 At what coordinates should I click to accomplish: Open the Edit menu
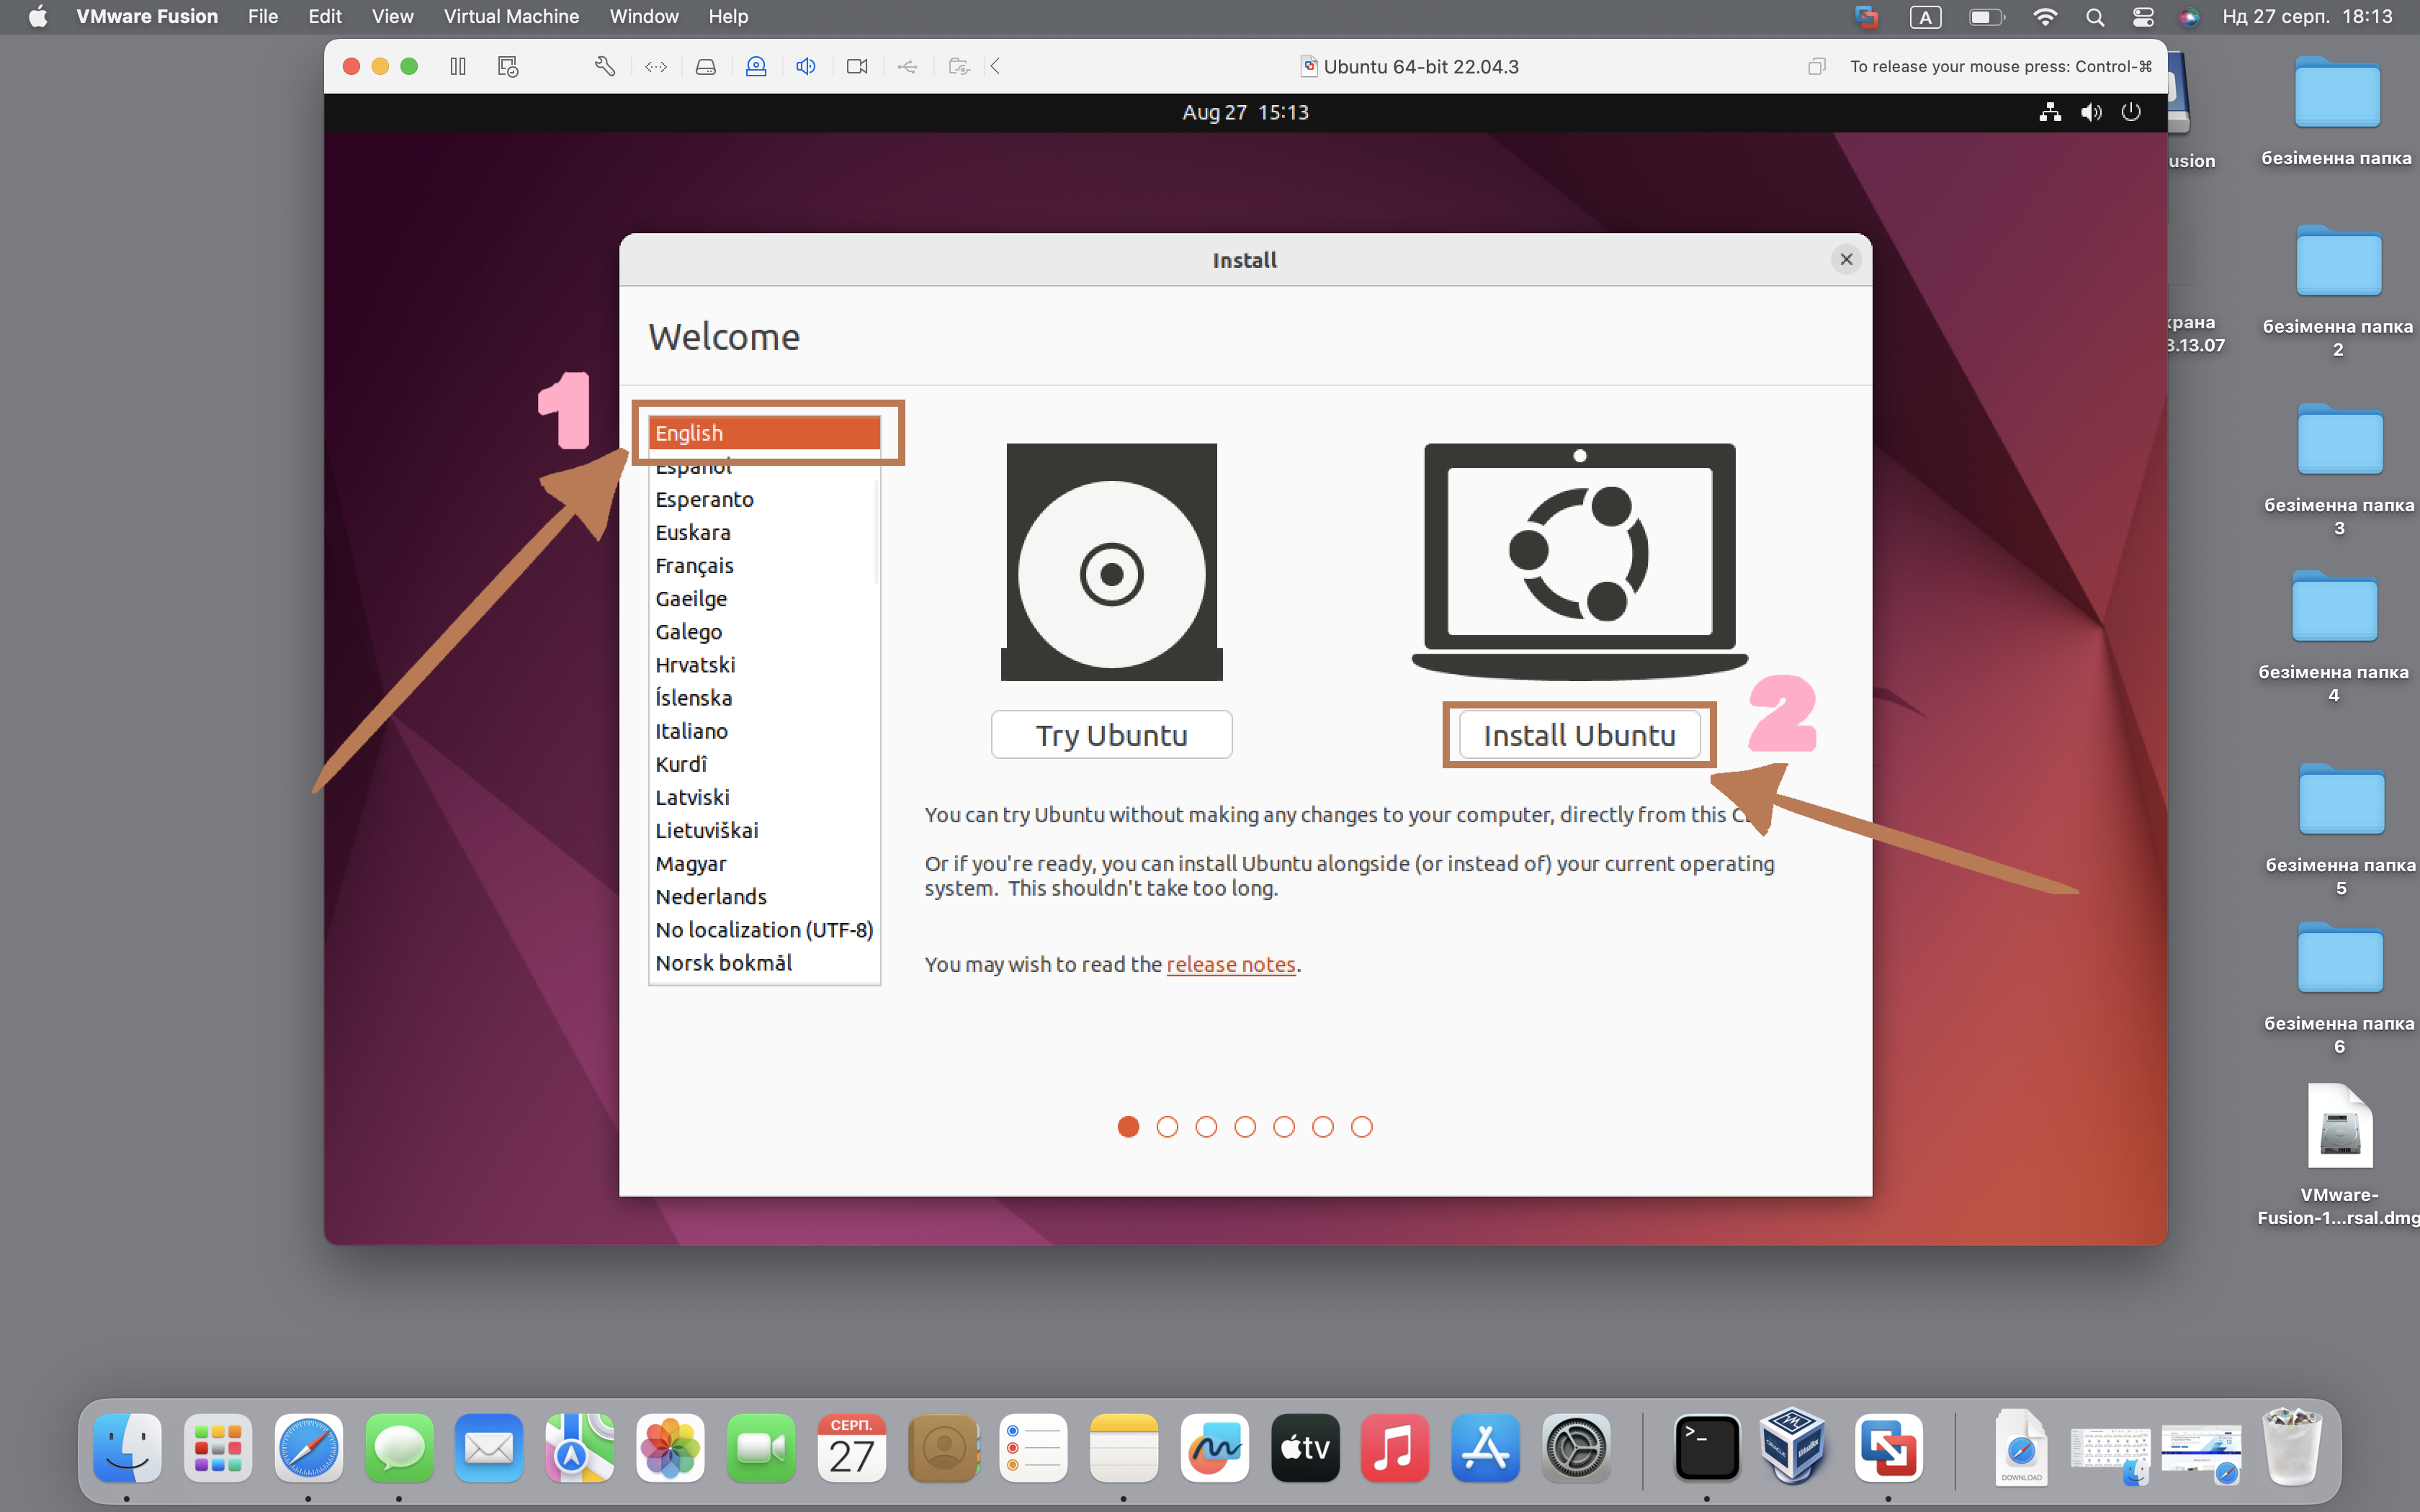pos(325,16)
